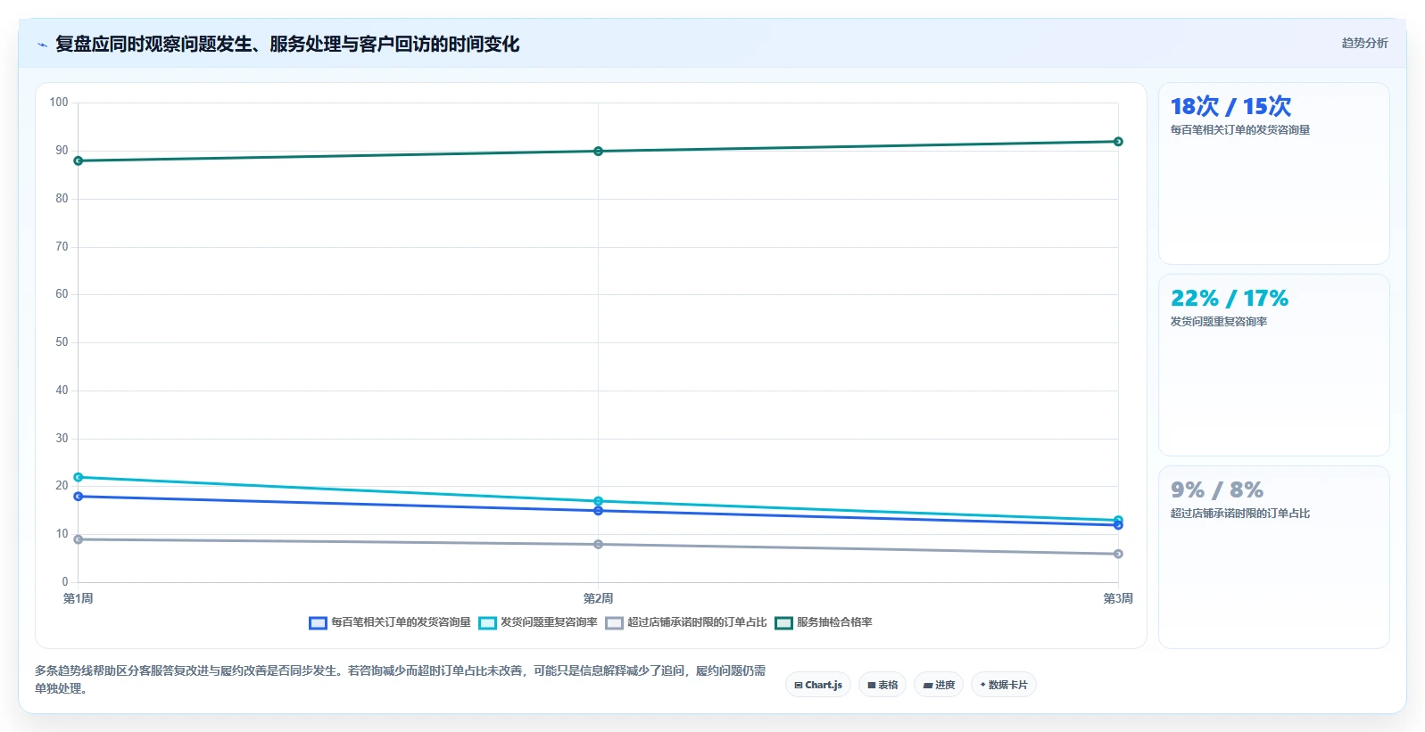Select 第2周 point on 每百笔相关订单的发货咨询量 line
Viewport: 1425px width, 732px height.
pyautogui.click(x=598, y=511)
